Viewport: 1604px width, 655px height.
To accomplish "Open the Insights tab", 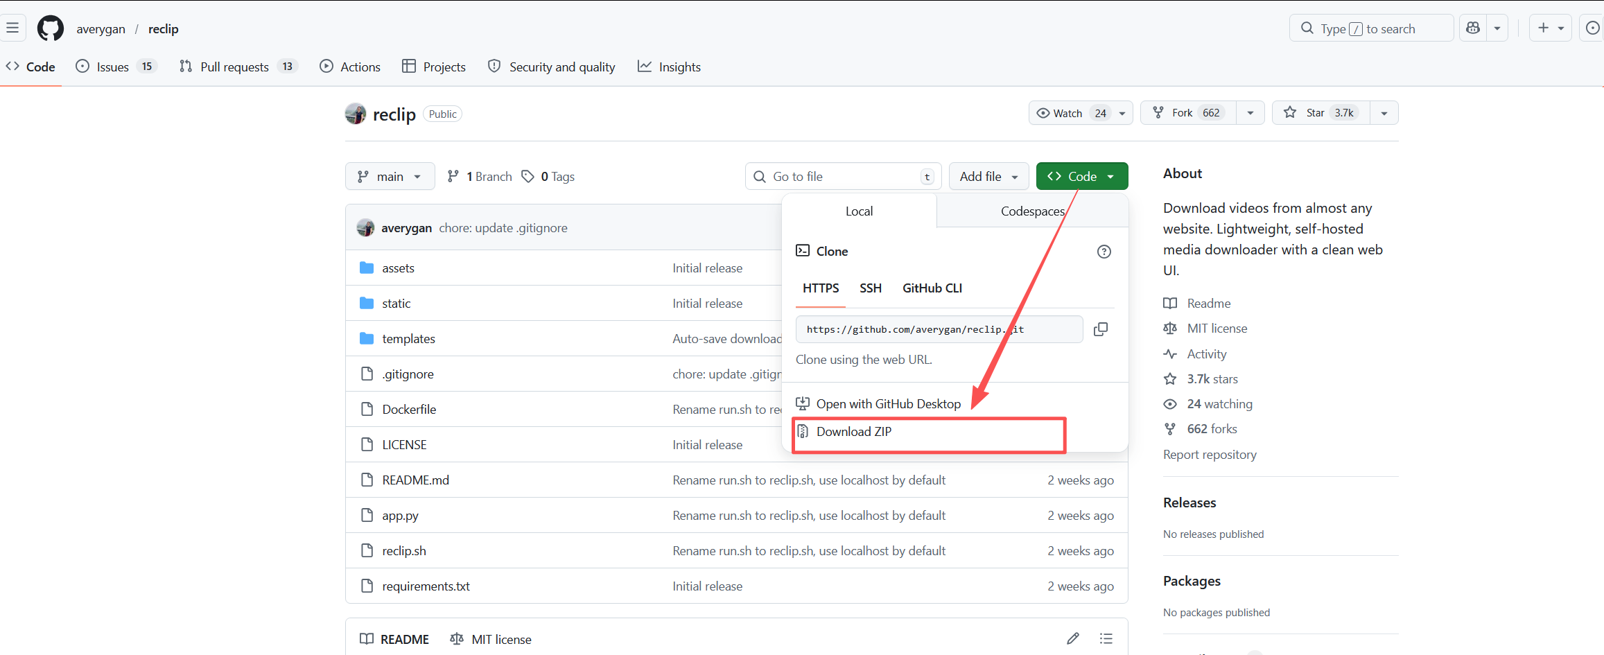I will (670, 67).
